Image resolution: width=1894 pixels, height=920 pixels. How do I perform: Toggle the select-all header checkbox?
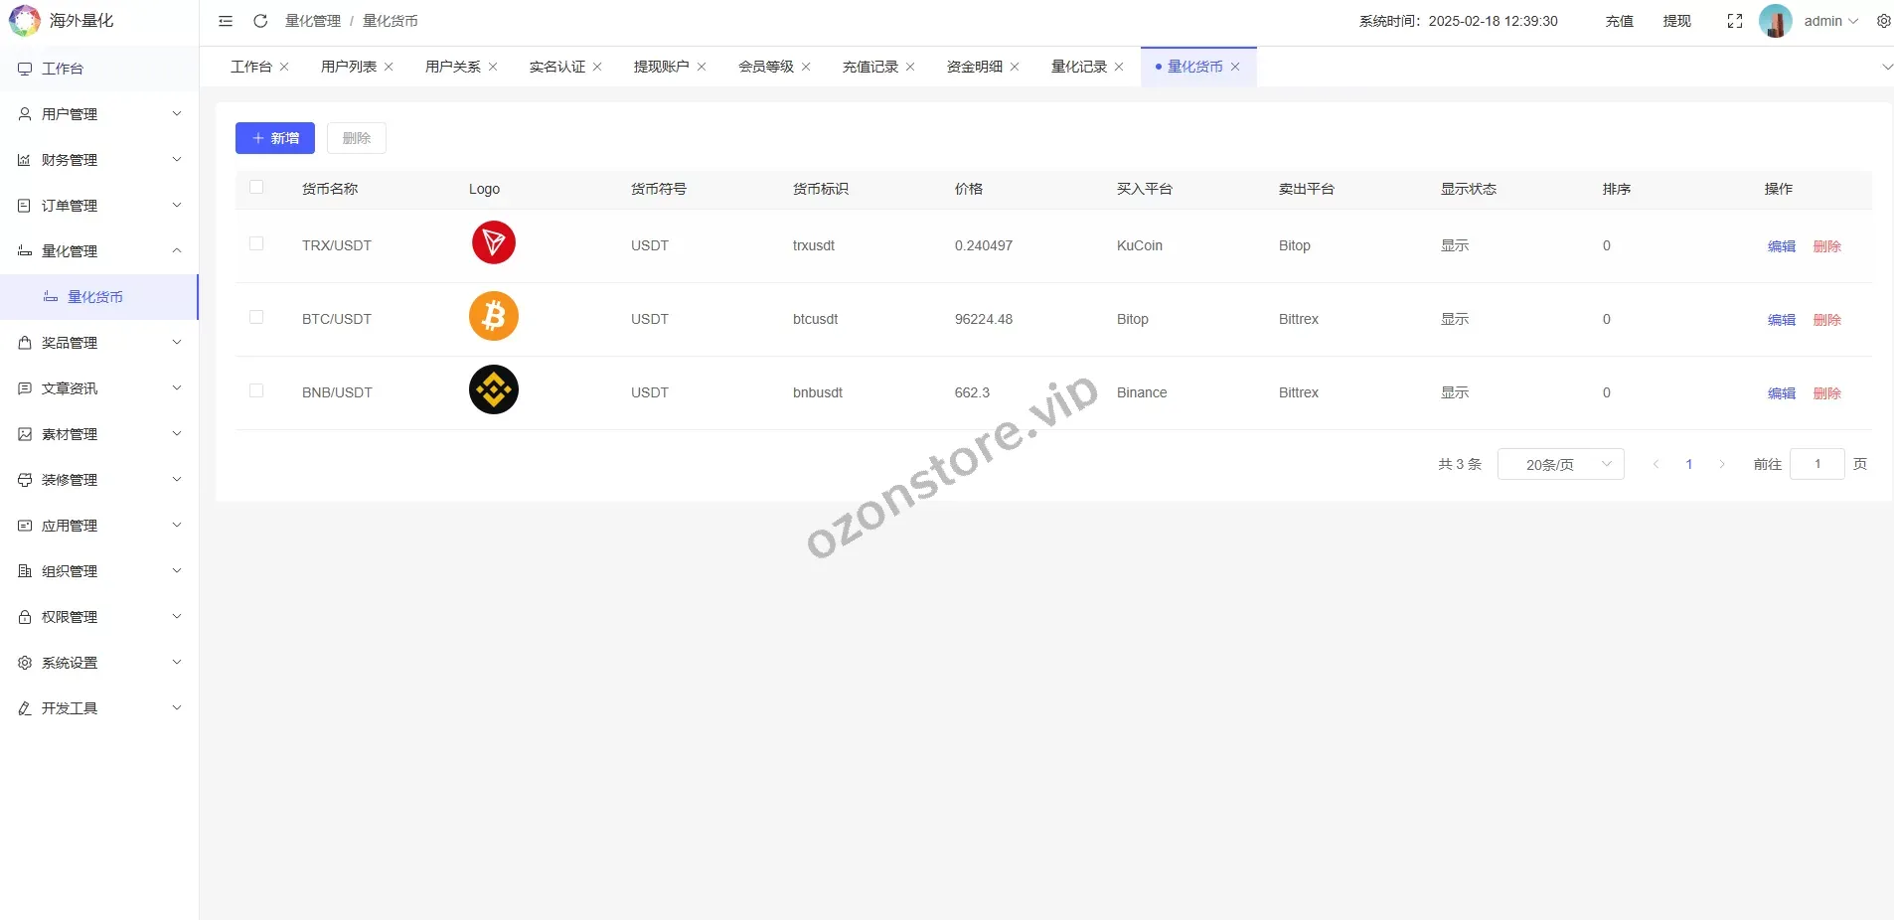coord(256,188)
